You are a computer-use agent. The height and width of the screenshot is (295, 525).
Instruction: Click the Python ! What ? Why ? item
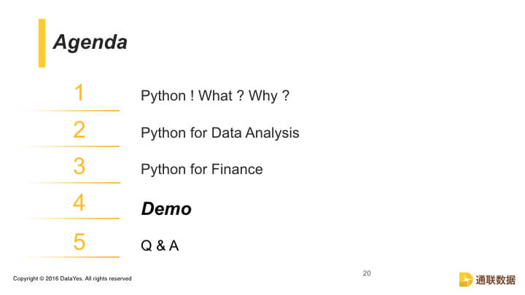215,96
